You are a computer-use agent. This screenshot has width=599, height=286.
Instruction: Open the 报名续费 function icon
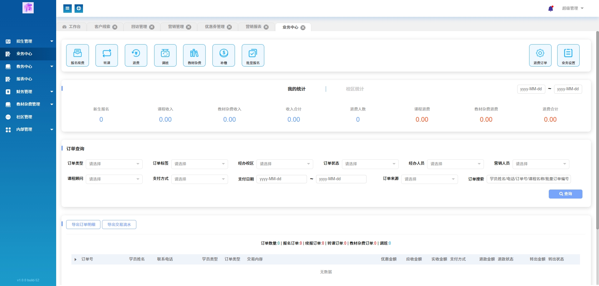[77, 55]
